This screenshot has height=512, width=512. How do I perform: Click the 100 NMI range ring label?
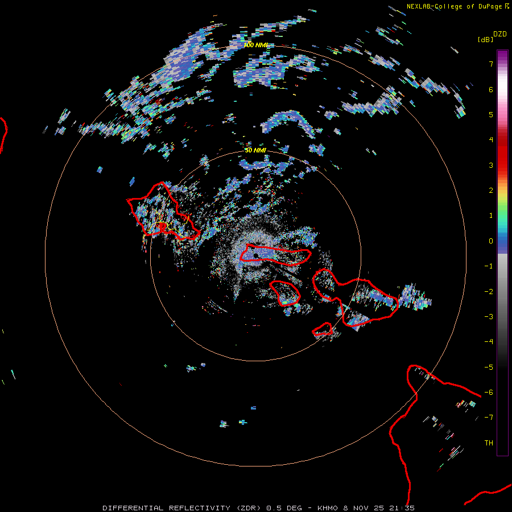[255, 45]
